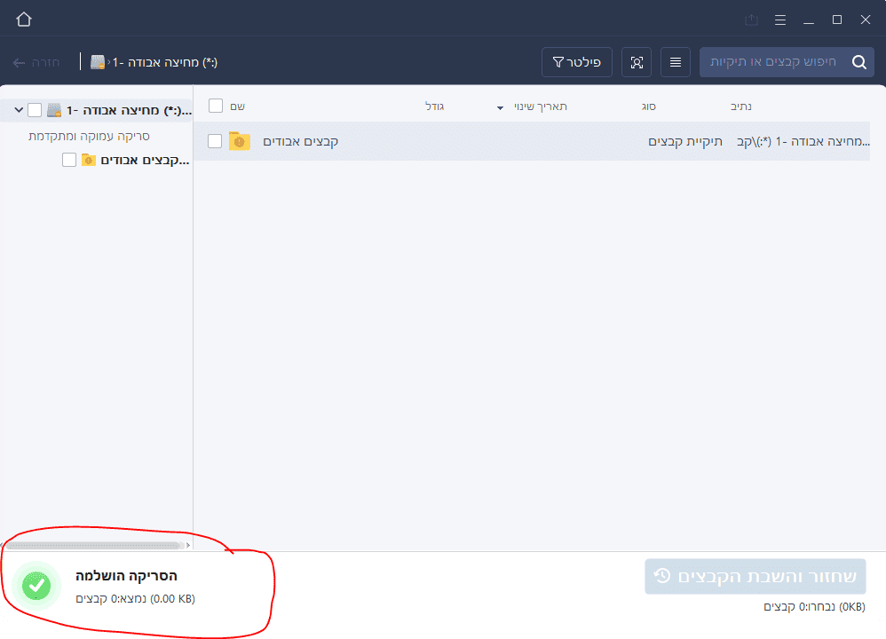Toggle the select-all checkbox in header
Viewport: 886px width, 639px height.
point(215,106)
